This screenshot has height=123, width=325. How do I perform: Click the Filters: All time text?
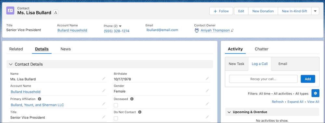pyautogui.click(x=259, y=94)
